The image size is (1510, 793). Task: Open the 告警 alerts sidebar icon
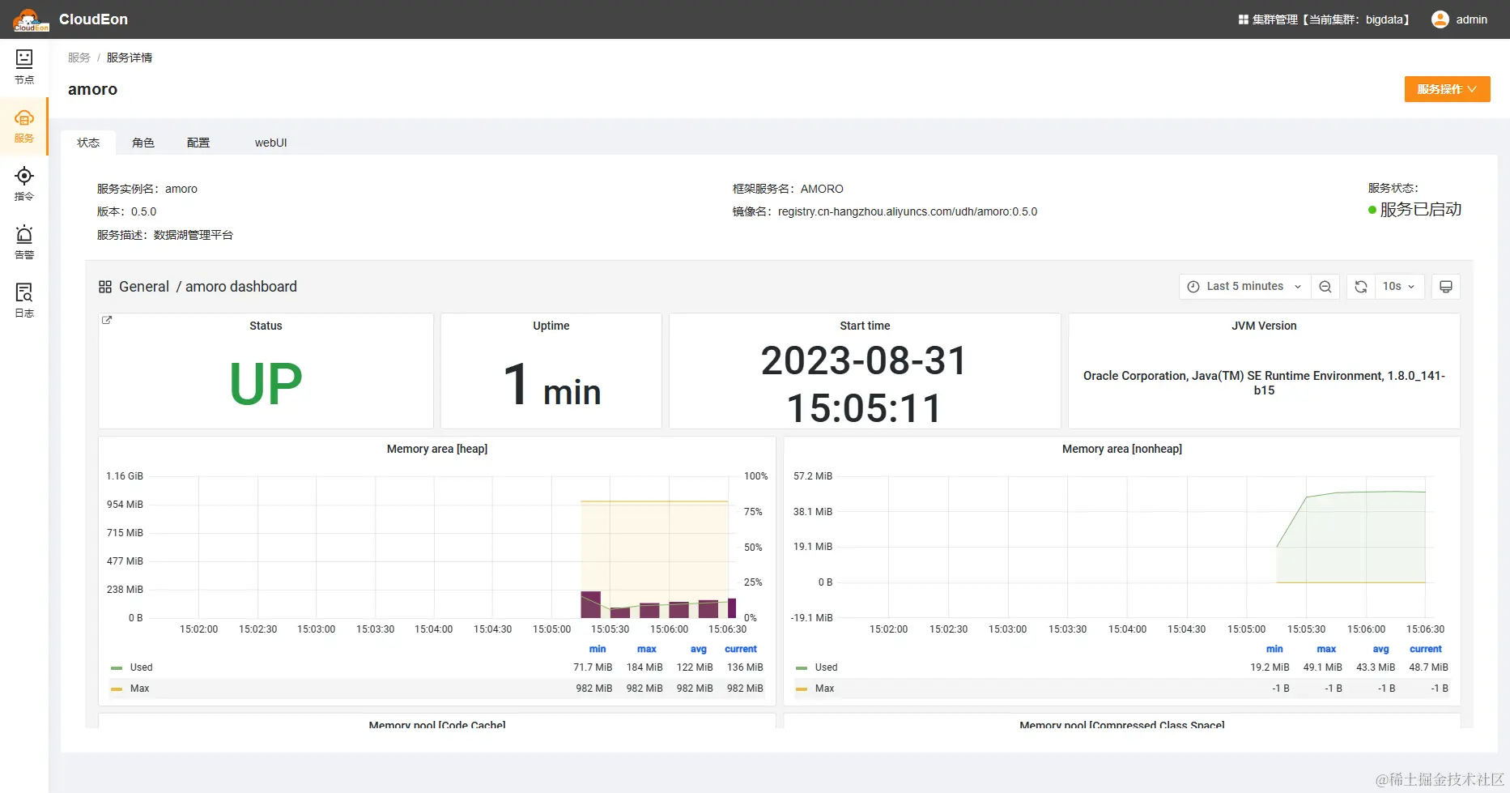coord(24,242)
